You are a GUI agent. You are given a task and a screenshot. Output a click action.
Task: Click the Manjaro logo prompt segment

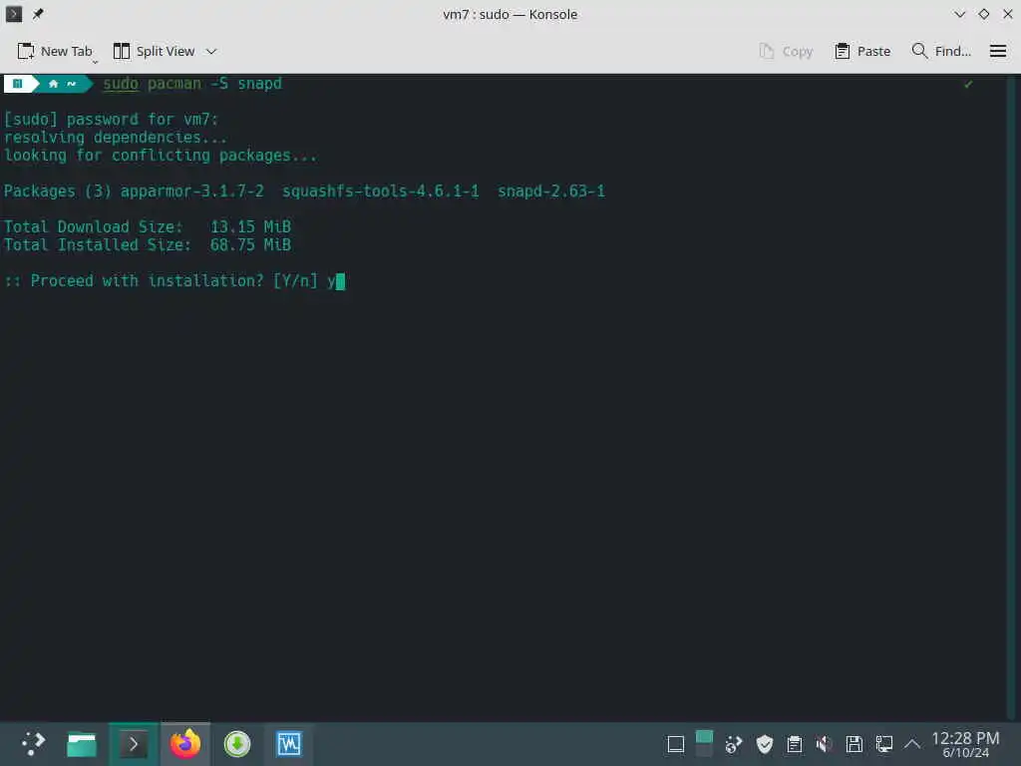click(18, 84)
